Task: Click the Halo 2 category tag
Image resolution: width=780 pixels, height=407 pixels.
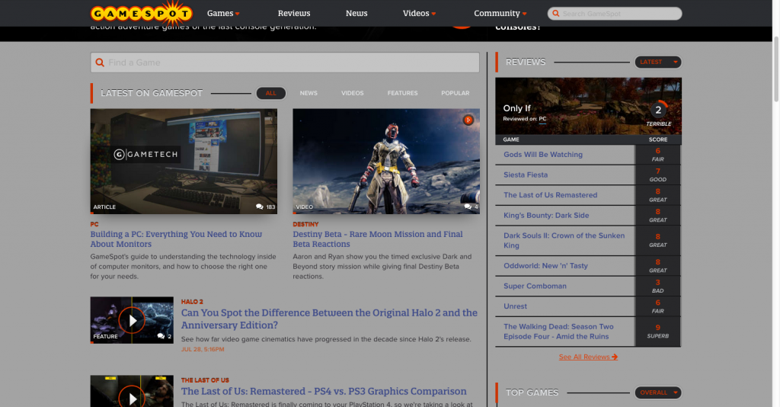Action: (192, 302)
